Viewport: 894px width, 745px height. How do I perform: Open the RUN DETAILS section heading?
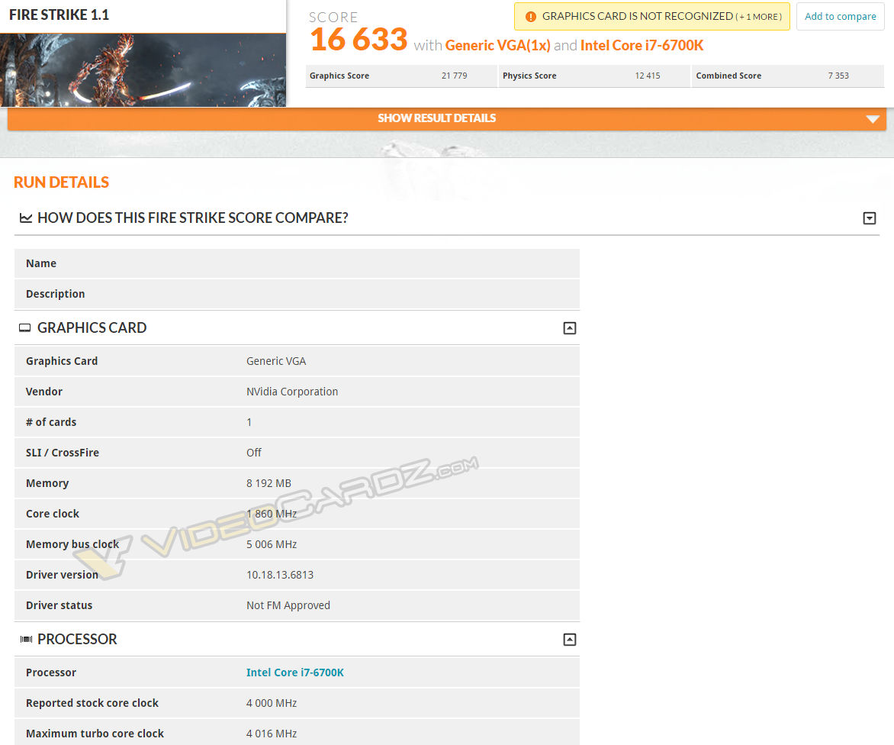[61, 182]
